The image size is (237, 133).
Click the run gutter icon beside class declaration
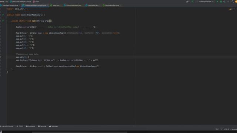pyautogui.click(x=3, y=15)
